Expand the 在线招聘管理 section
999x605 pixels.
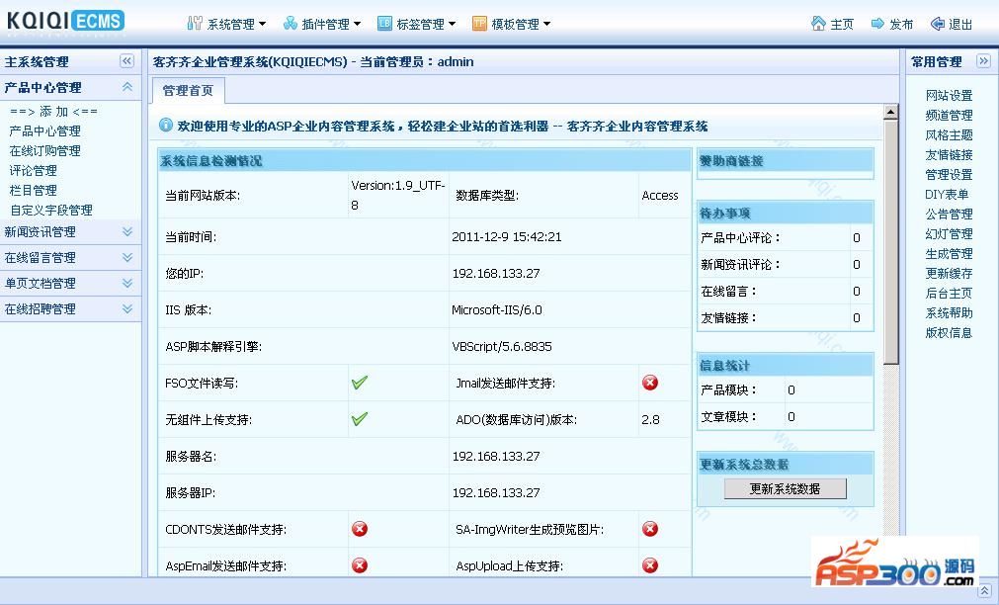point(127,308)
